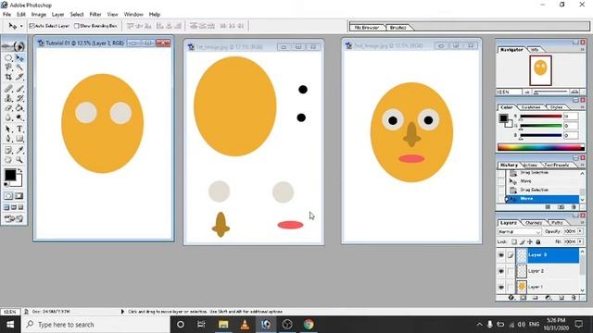Select the Zoom tool
Image resolution: width=593 pixels, height=333 pixels.
(19, 160)
